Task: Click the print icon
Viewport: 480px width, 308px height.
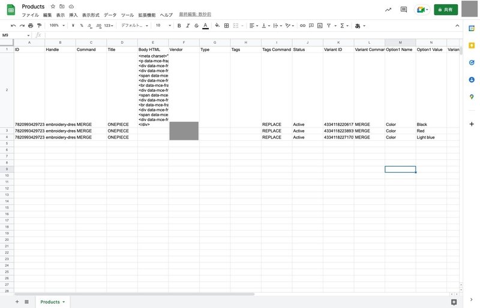Action: (31, 26)
